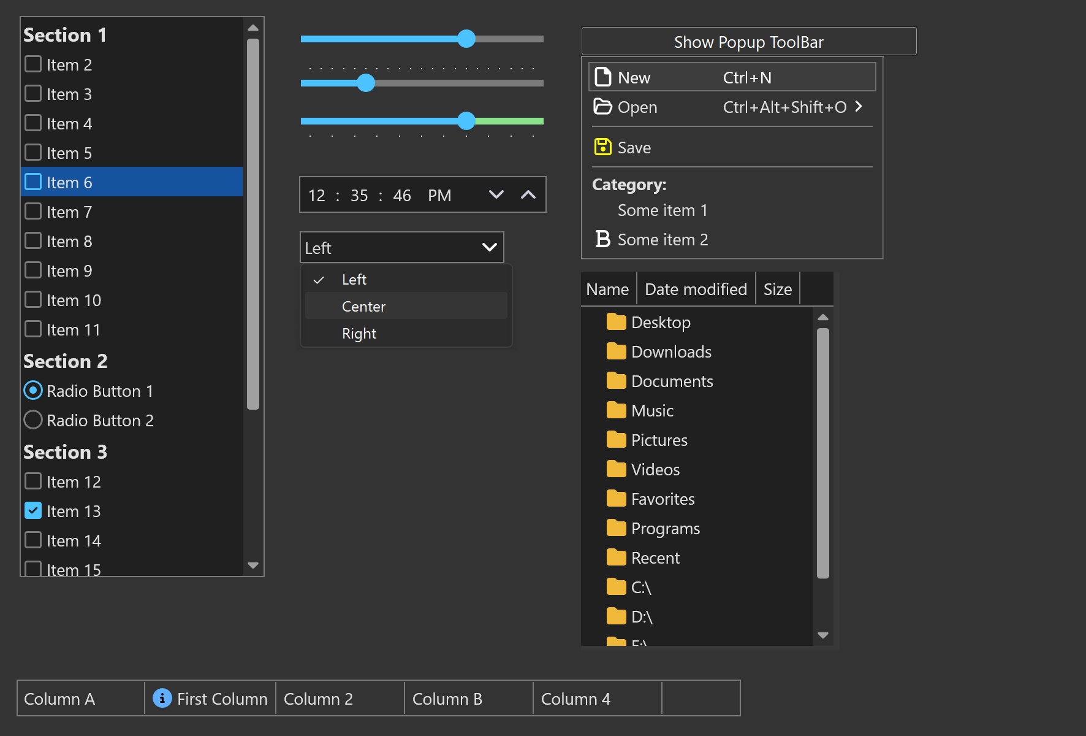This screenshot has width=1086, height=736.
Task: Click the checkmark icon beside Left option
Action: pyautogui.click(x=319, y=280)
